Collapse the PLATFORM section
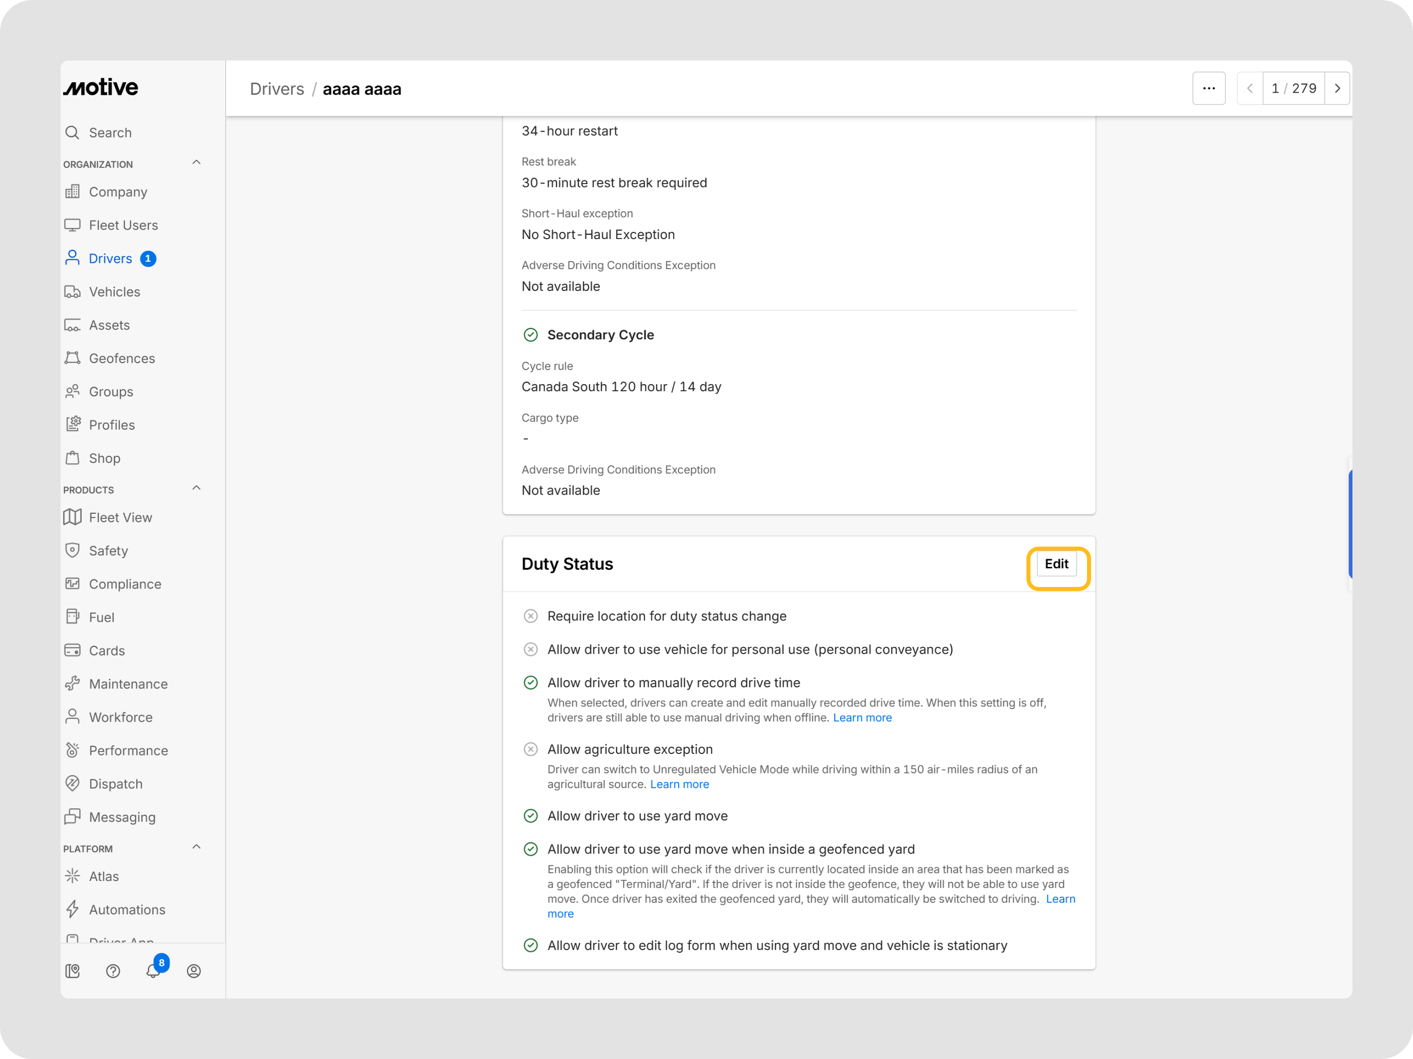Screen dimensions: 1413x1059 (197, 846)
